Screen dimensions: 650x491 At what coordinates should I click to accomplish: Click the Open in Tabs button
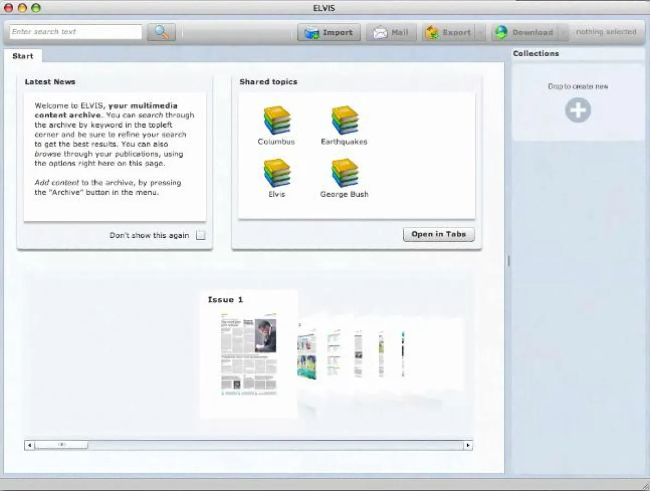[439, 235]
